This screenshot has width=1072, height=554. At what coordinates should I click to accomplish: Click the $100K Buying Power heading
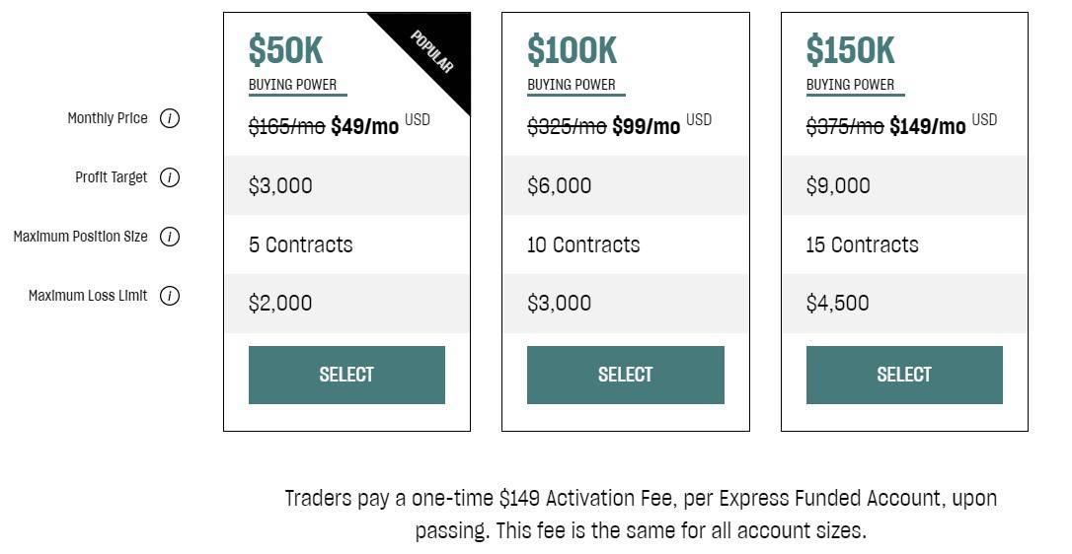[572, 50]
